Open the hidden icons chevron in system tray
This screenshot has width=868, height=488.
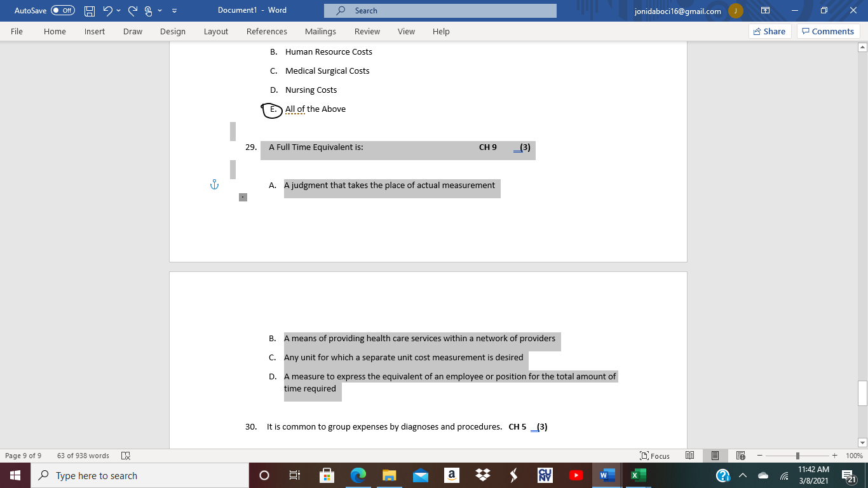(742, 475)
